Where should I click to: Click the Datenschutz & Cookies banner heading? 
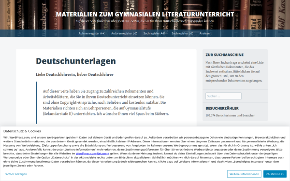(x=22, y=131)
